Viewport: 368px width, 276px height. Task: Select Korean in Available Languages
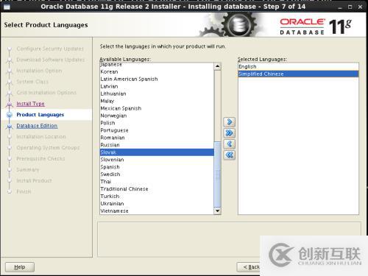pos(157,71)
